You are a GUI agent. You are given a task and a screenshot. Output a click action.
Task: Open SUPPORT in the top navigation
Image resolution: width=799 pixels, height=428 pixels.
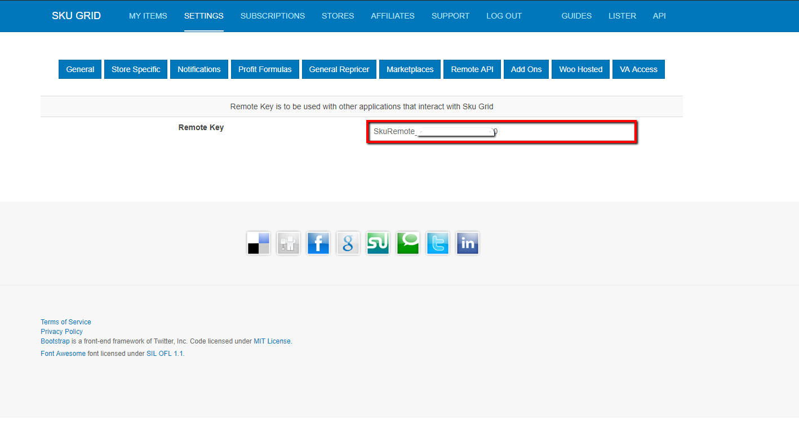pos(451,16)
